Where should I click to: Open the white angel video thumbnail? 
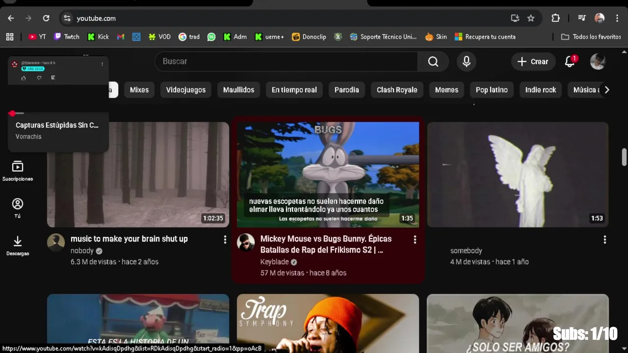click(518, 175)
